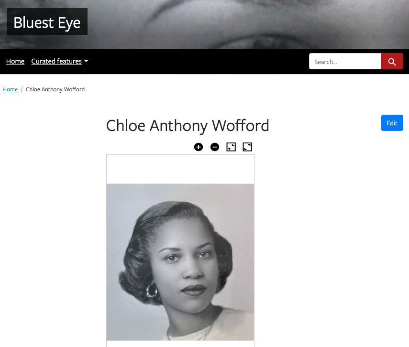The width and height of the screenshot is (409, 347).
Task: Click the portrait photo in the viewer
Action: 180,262
